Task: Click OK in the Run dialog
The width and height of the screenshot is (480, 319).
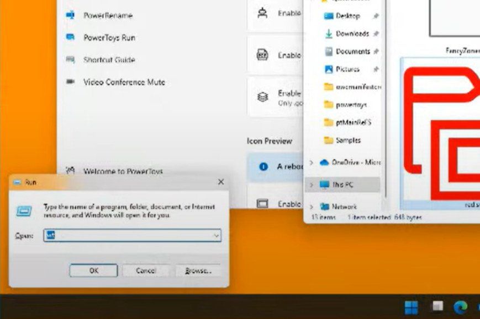Action: 94,271
